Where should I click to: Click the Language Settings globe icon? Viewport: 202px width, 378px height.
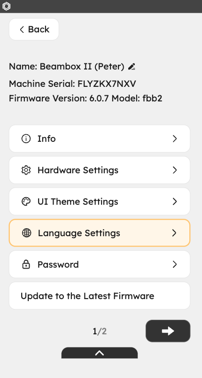pos(26,233)
